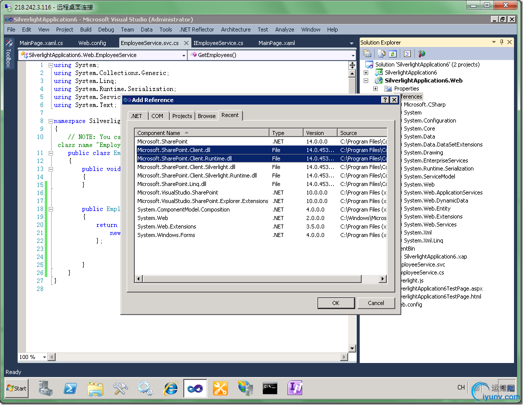Click the Solution 'SilverlightApplication6' node icon
Image resolution: width=523 pixels, height=405 pixels.
click(x=369, y=64)
